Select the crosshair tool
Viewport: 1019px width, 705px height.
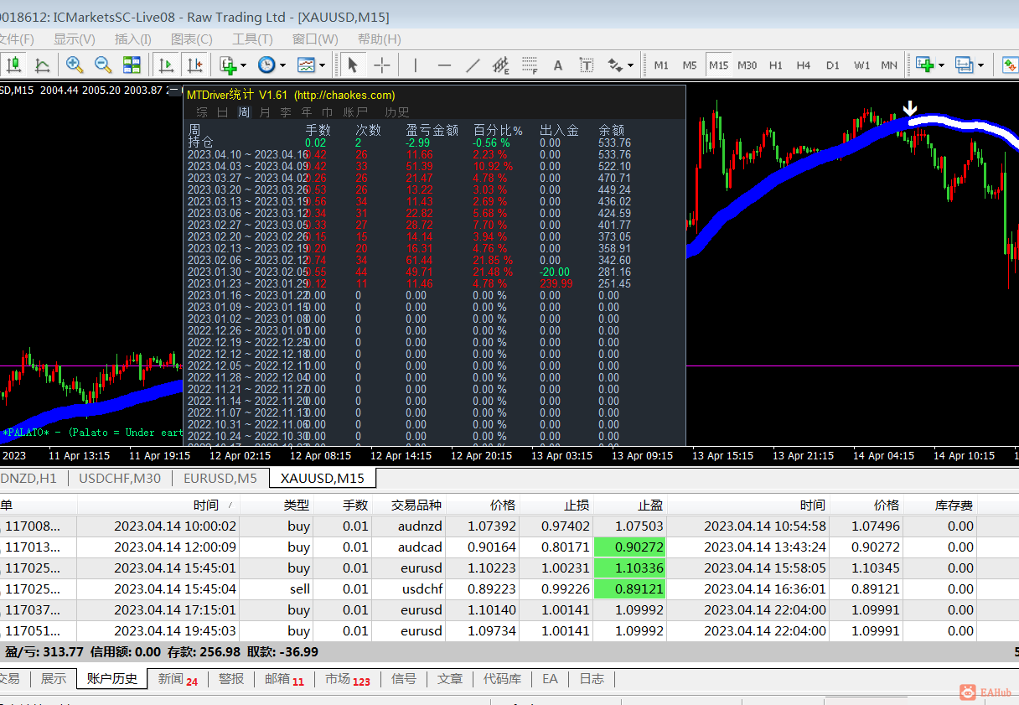coord(382,65)
